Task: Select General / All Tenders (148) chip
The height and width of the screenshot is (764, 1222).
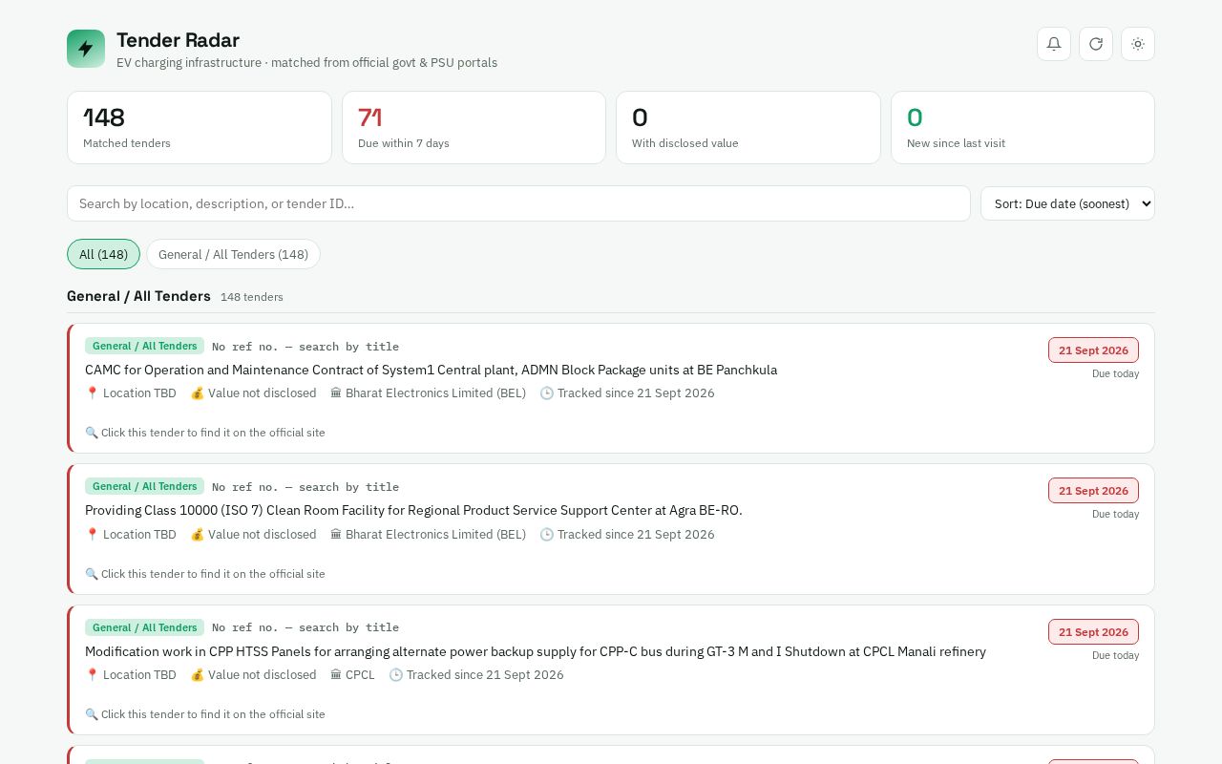Action: click(233, 254)
